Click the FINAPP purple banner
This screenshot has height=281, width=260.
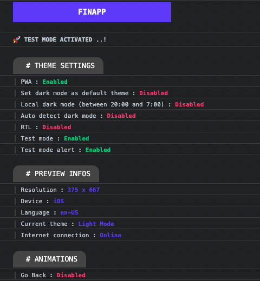tap(92, 12)
